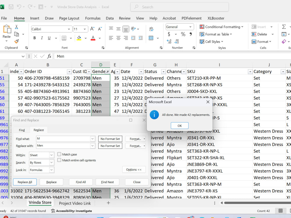This screenshot has height=218, width=291.
Task: Apply the yellow Fill Color swatch
Action: click(79, 38)
